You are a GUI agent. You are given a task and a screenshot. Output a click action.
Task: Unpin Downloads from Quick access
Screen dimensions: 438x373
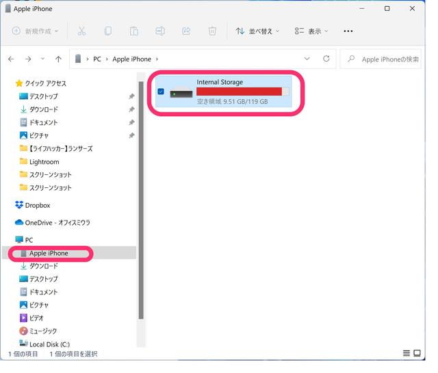131,109
